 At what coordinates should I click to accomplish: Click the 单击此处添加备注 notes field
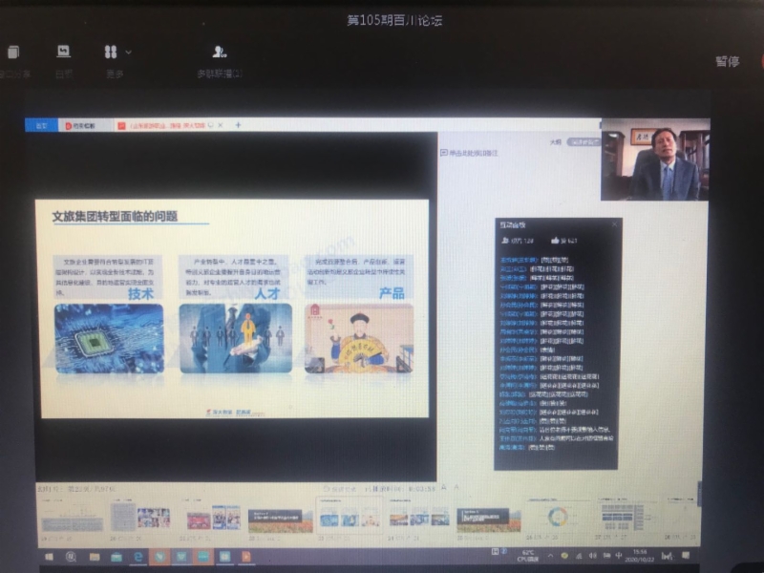pos(469,153)
